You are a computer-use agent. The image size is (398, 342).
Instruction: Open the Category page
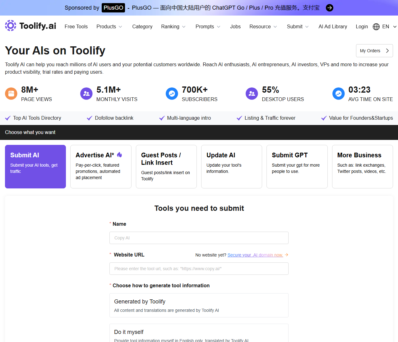pyautogui.click(x=142, y=27)
